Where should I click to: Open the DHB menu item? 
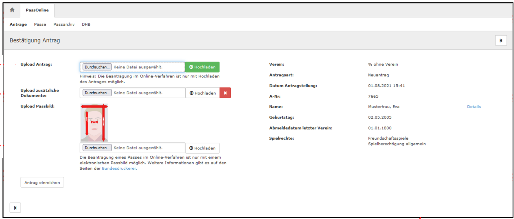click(86, 24)
